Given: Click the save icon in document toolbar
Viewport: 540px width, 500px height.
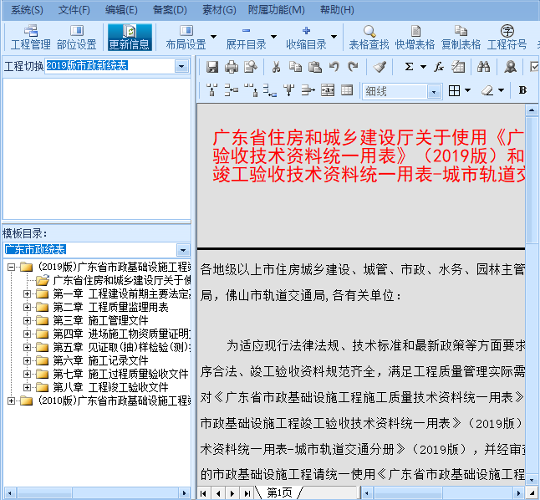Looking at the screenshot, I should pyautogui.click(x=212, y=67).
